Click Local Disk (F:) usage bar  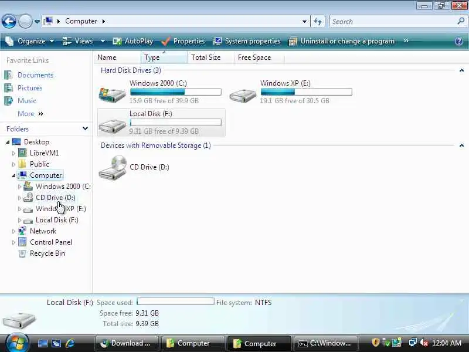pos(176,123)
